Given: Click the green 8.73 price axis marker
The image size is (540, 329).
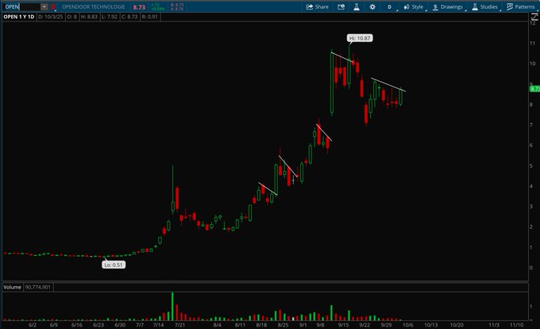Looking at the screenshot, I should pos(534,89).
